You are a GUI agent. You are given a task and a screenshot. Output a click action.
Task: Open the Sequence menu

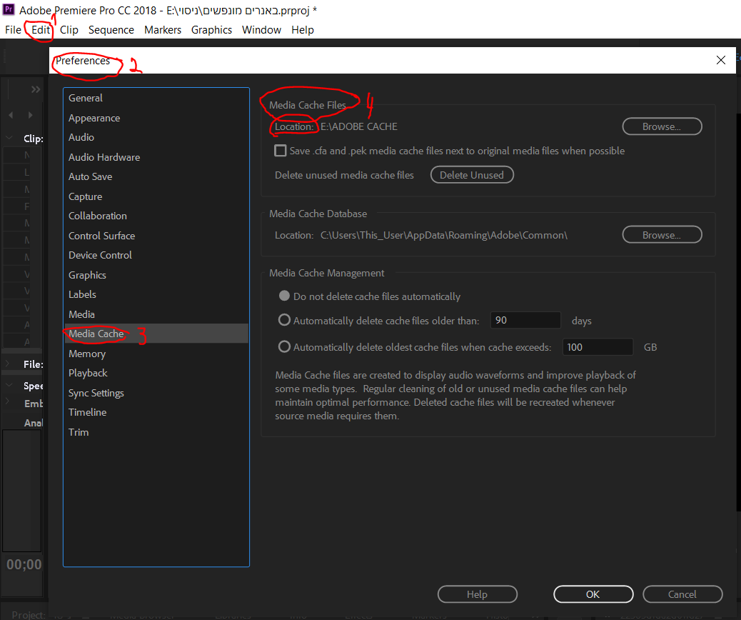click(x=111, y=30)
